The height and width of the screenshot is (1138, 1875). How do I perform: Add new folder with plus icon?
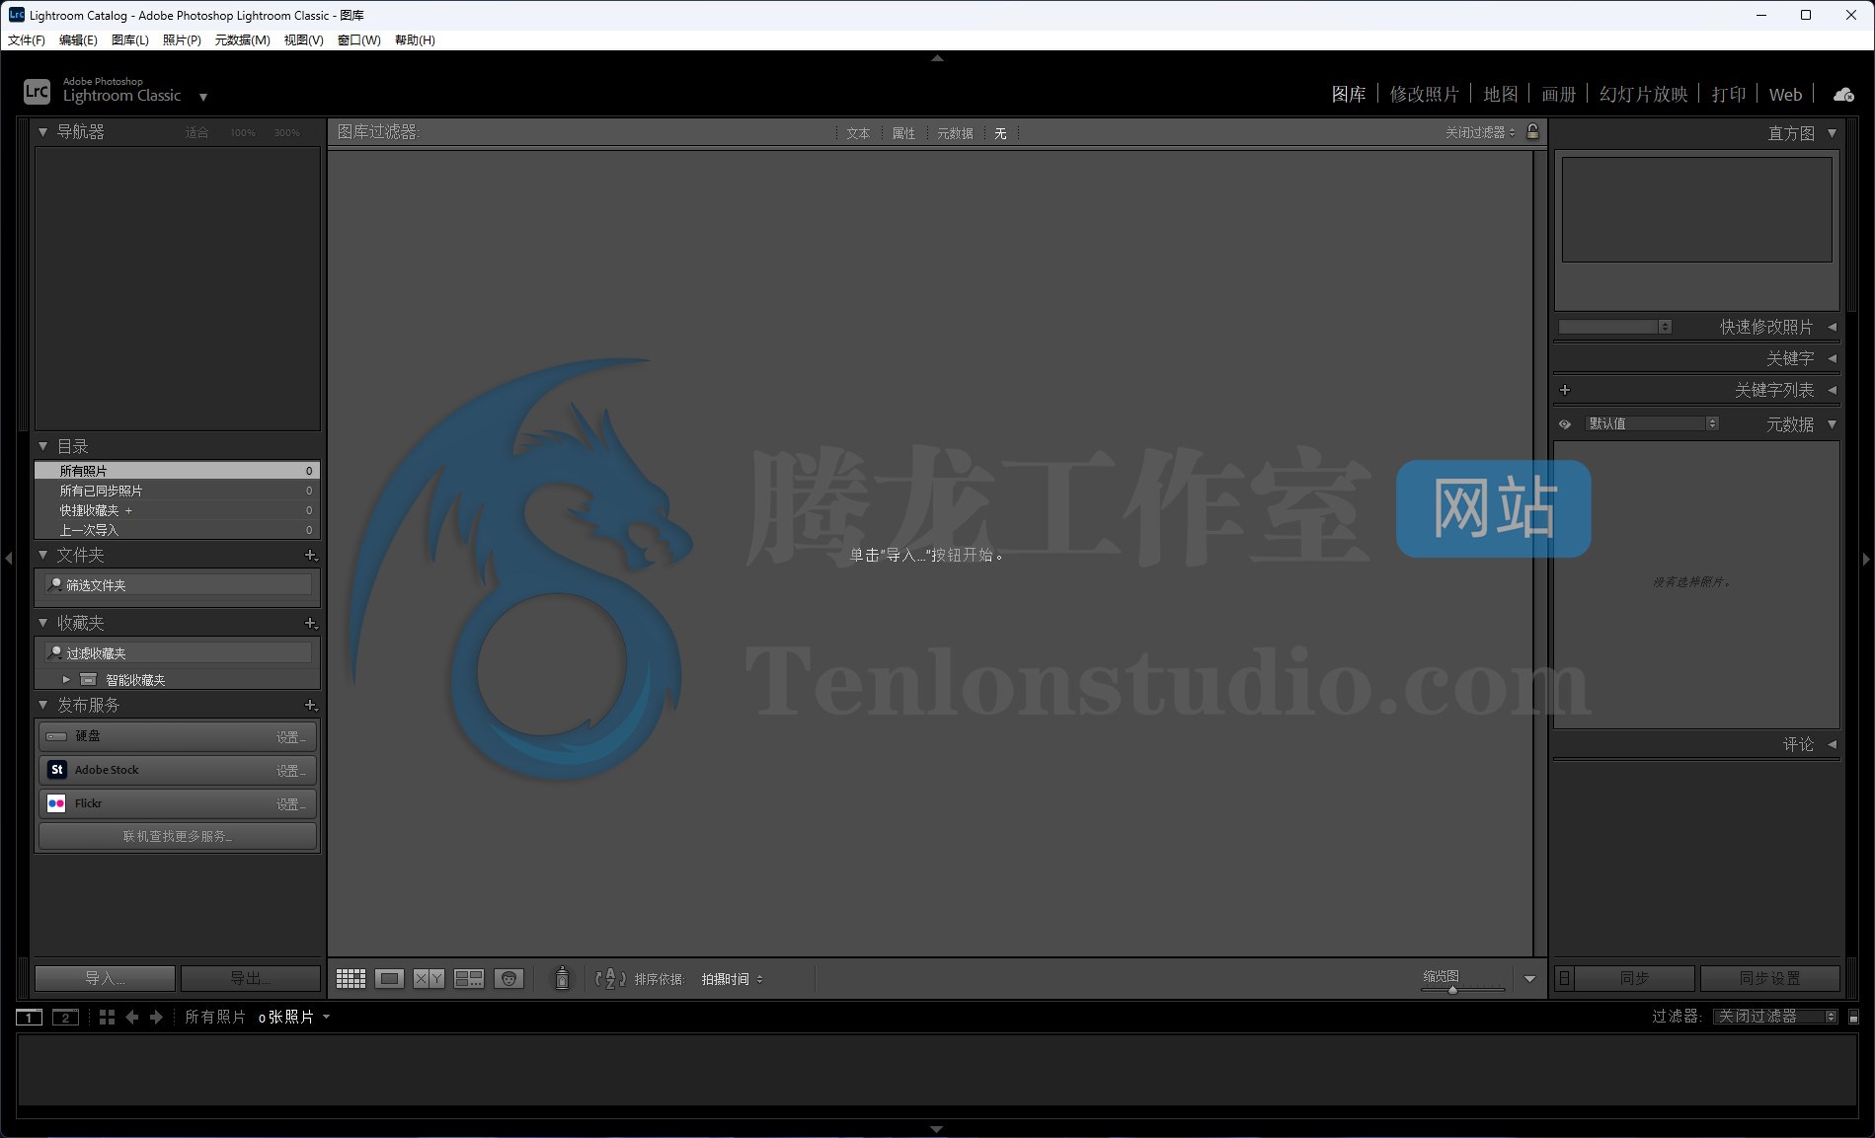(x=310, y=556)
